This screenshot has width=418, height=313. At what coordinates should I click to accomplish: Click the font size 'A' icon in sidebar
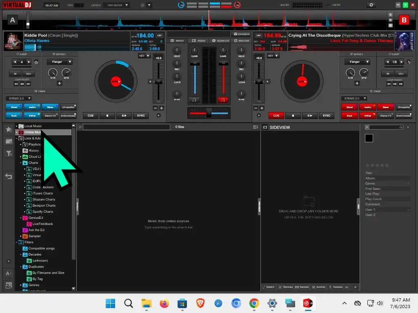click(x=8, y=273)
